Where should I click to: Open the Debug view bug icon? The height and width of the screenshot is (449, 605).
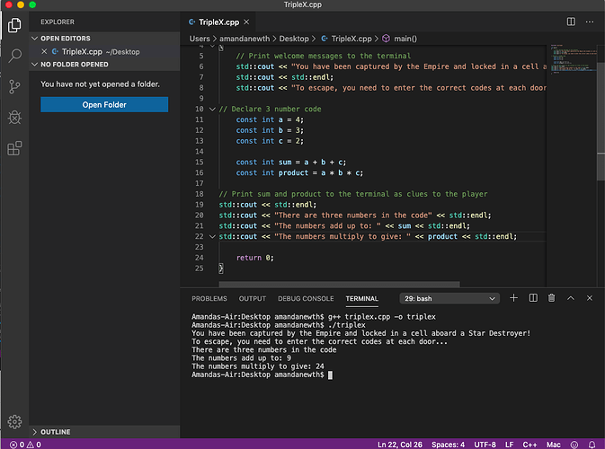click(x=14, y=117)
